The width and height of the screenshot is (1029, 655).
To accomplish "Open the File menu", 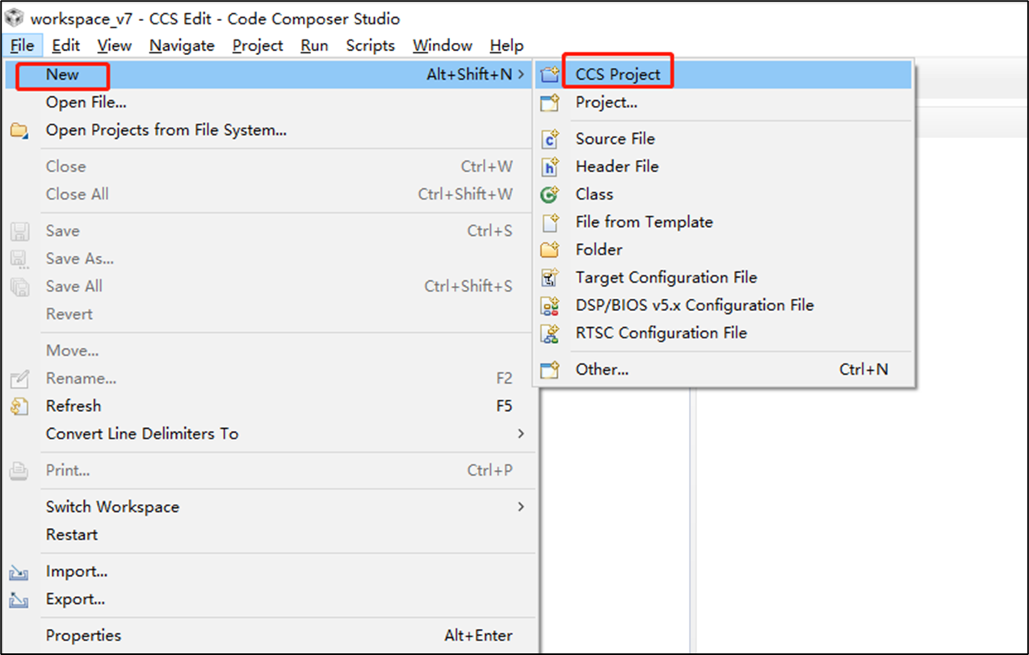I will click(x=23, y=45).
